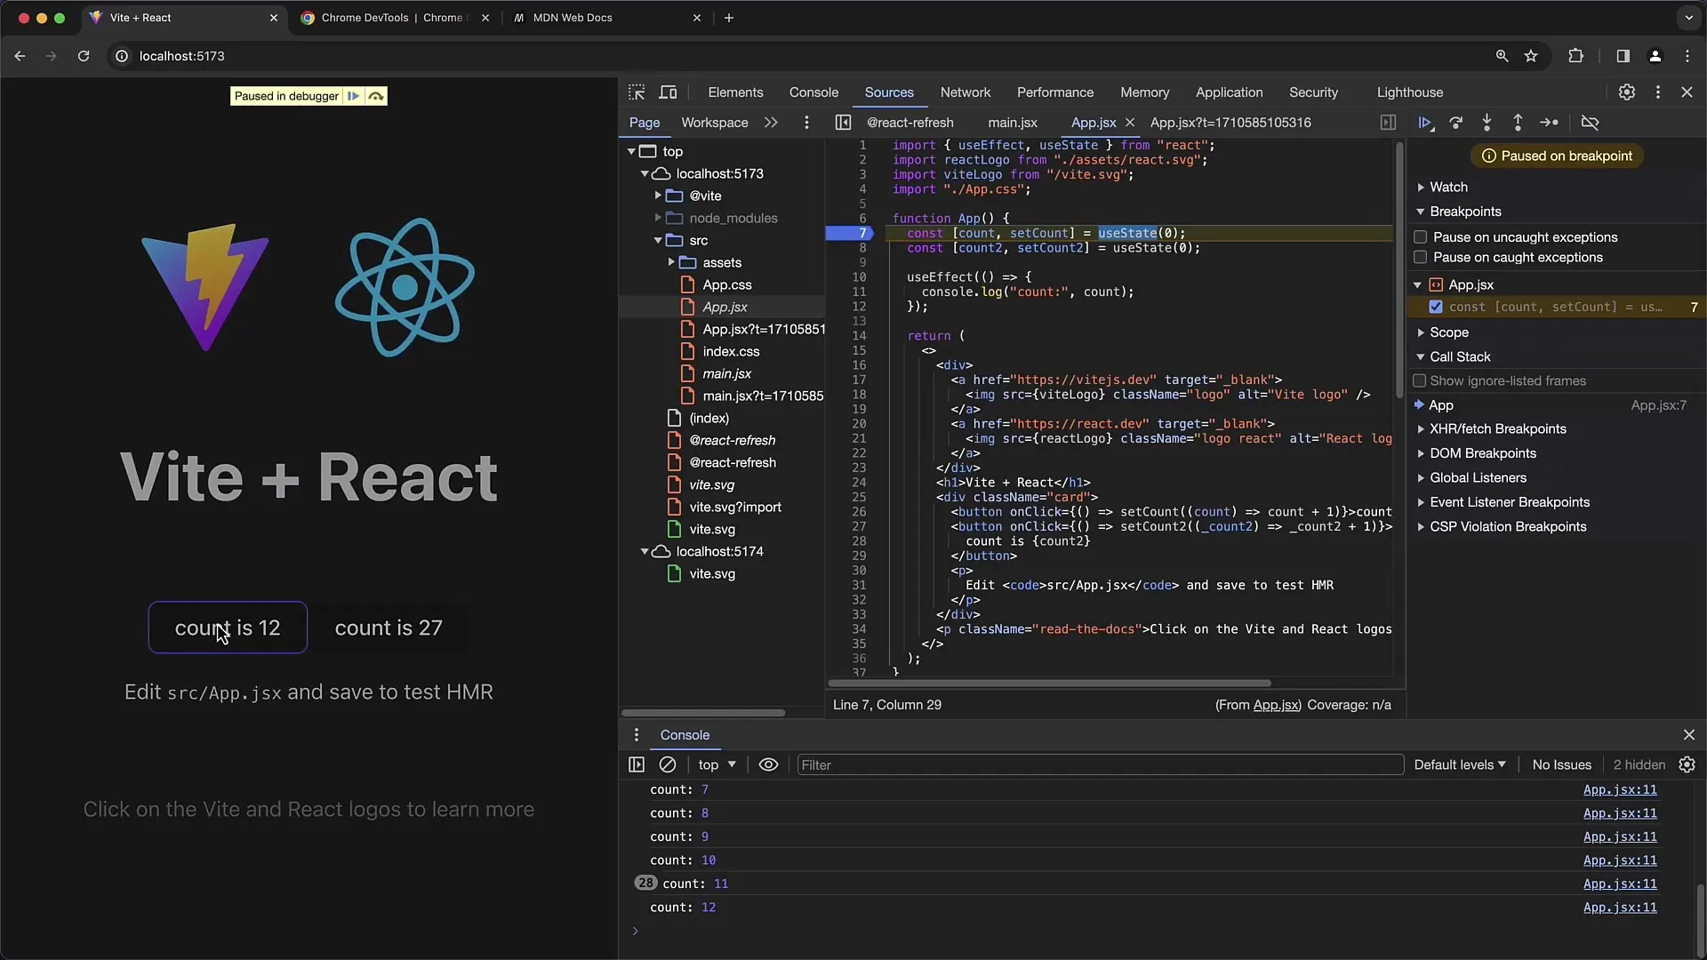Click step over in page overlay

[x=376, y=96]
